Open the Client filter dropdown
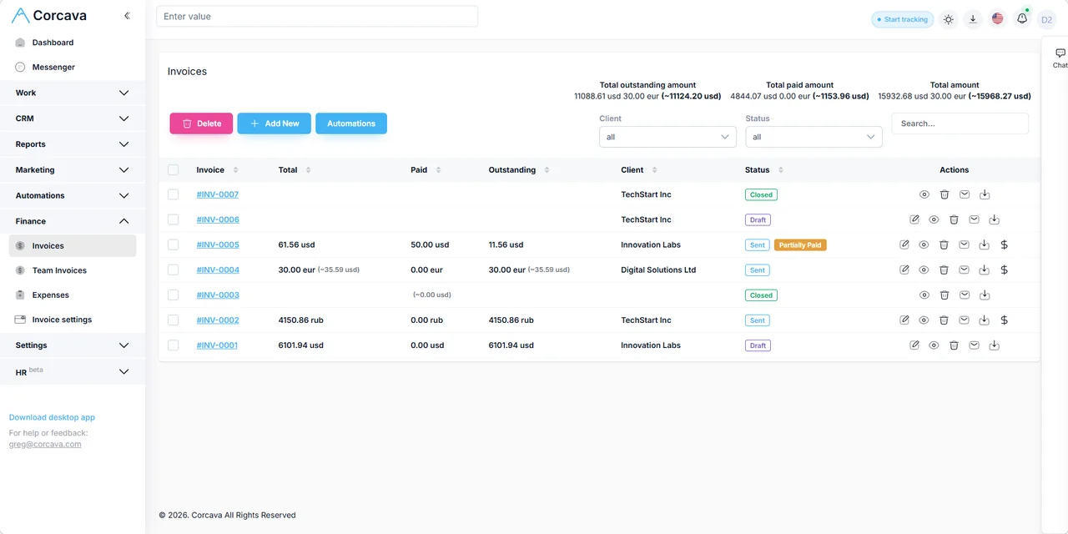Screen dimensions: 1068x534 pyautogui.click(x=667, y=137)
